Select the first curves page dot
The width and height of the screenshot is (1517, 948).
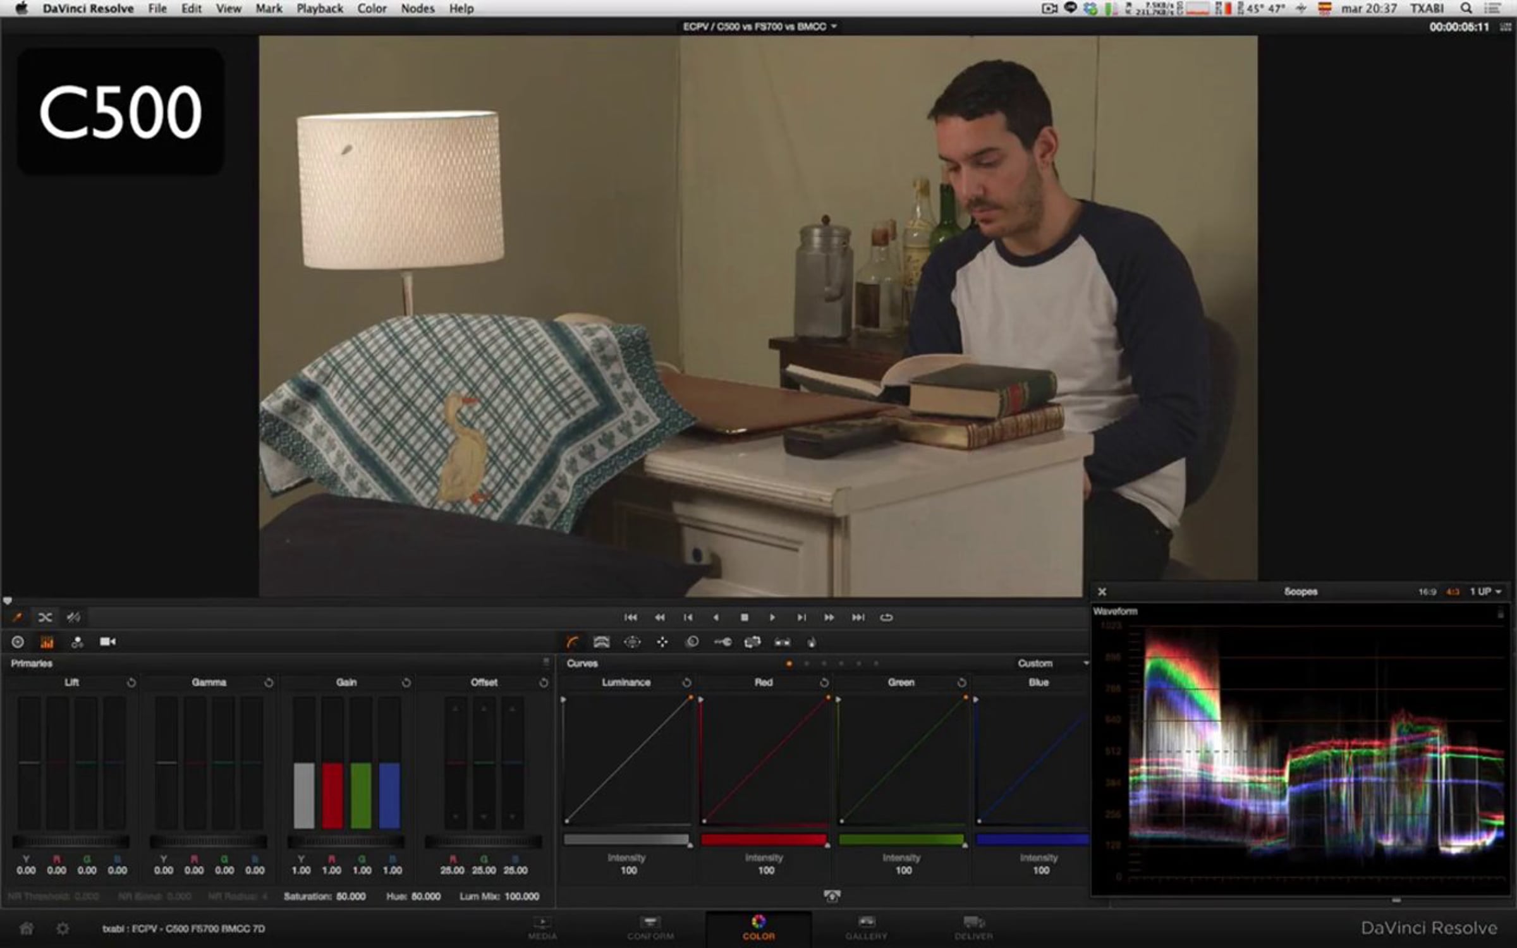click(x=789, y=664)
